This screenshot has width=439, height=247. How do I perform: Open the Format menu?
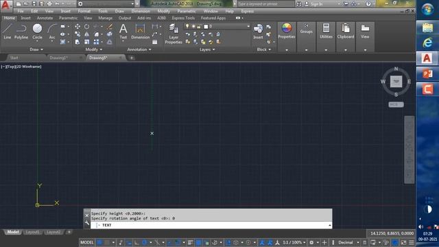click(x=84, y=11)
